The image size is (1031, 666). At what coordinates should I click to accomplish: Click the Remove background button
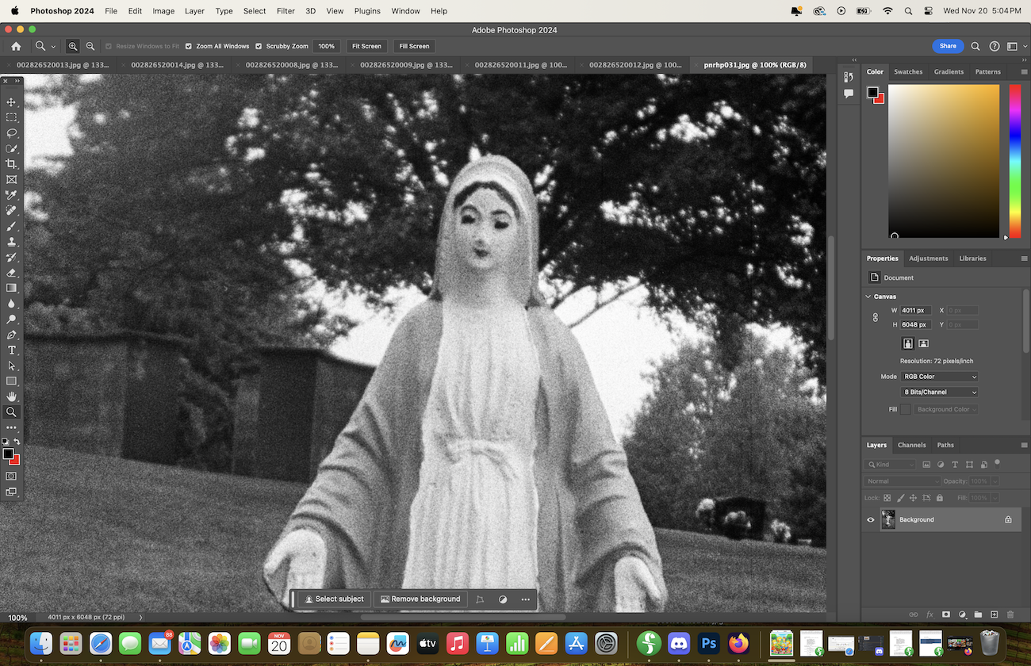420,599
